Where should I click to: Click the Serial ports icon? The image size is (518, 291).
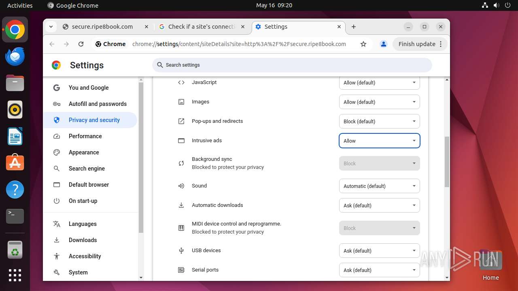coord(181,270)
